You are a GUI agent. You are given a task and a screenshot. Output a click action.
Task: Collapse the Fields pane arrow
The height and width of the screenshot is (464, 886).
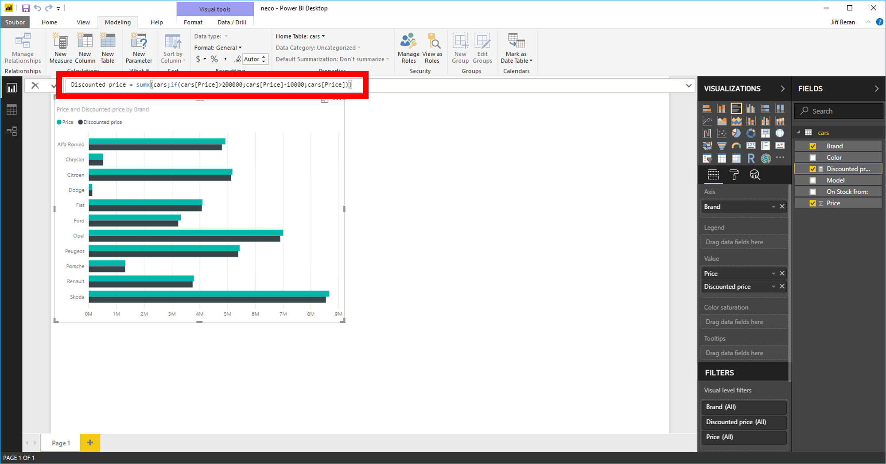click(876, 88)
